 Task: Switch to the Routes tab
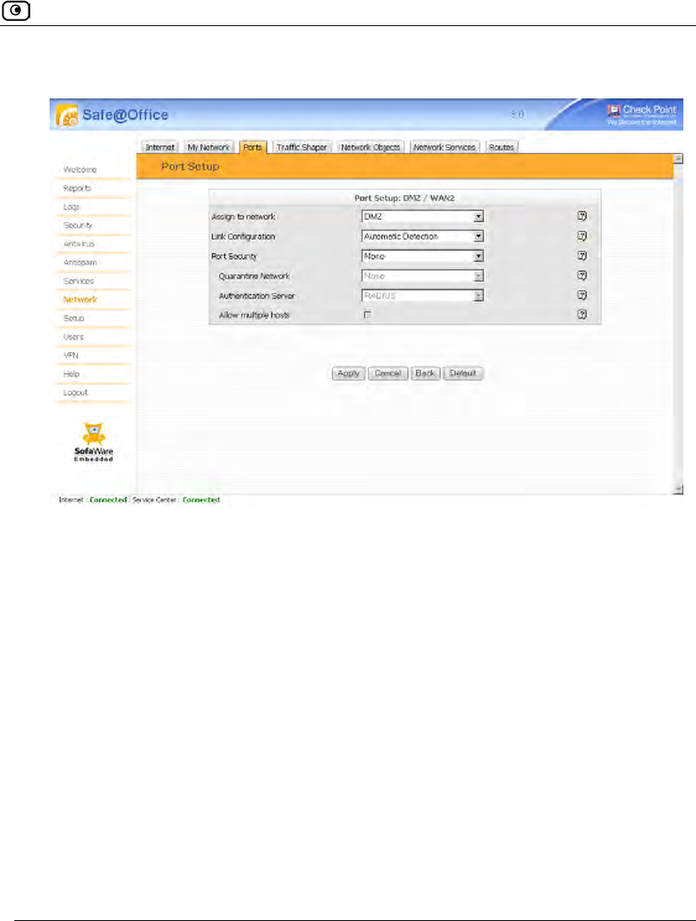[x=501, y=147]
